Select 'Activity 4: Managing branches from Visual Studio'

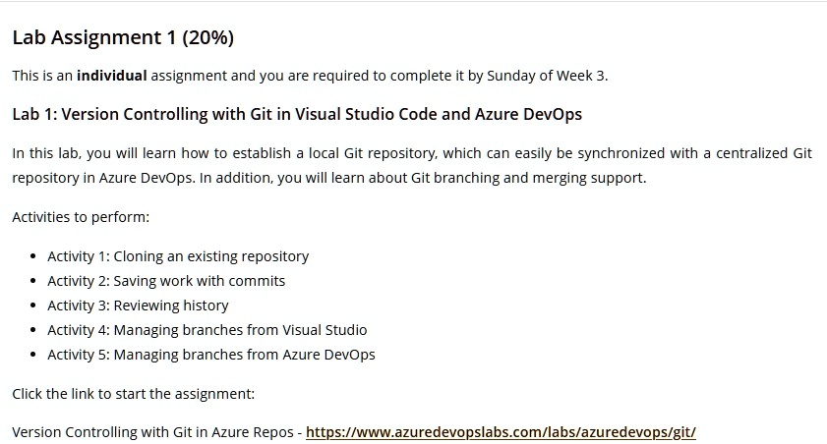207,330
